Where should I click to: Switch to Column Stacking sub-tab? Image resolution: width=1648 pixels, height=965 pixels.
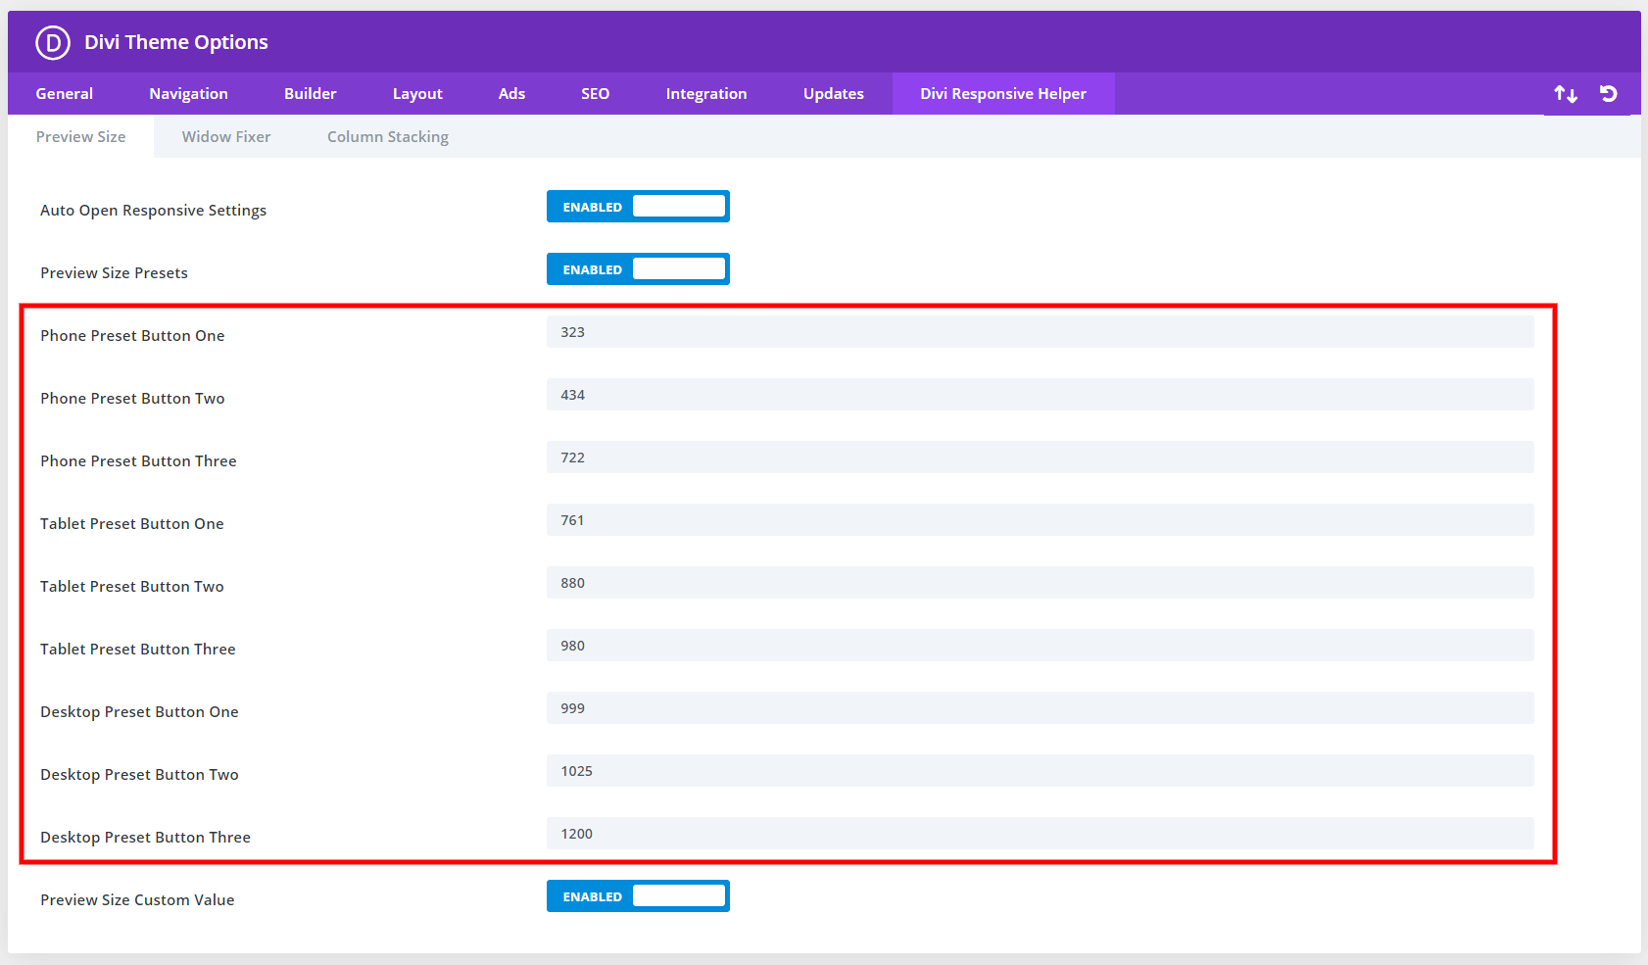[x=388, y=137]
